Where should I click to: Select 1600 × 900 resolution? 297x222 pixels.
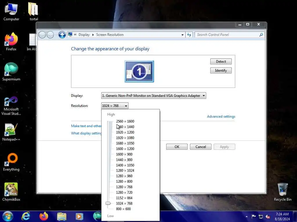(x=124, y=154)
